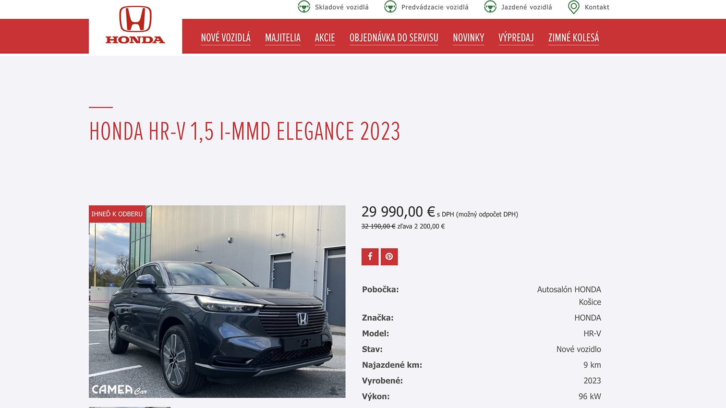This screenshot has width=726, height=408.
Task: Open the Jazdené vozidlá link
Action: click(x=527, y=7)
